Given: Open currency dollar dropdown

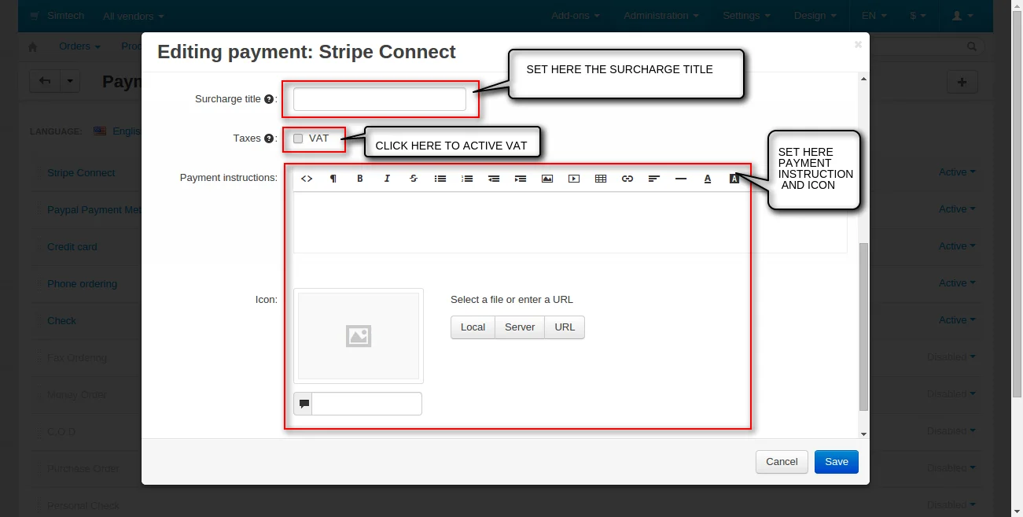Looking at the screenshot, I should tap(918, 16).
